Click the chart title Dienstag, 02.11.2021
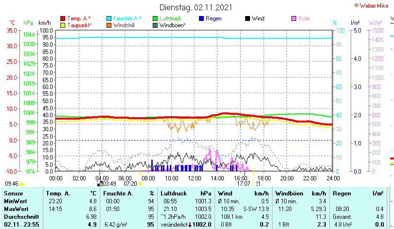This screenshot has width=394, height=229. [196, 7]
